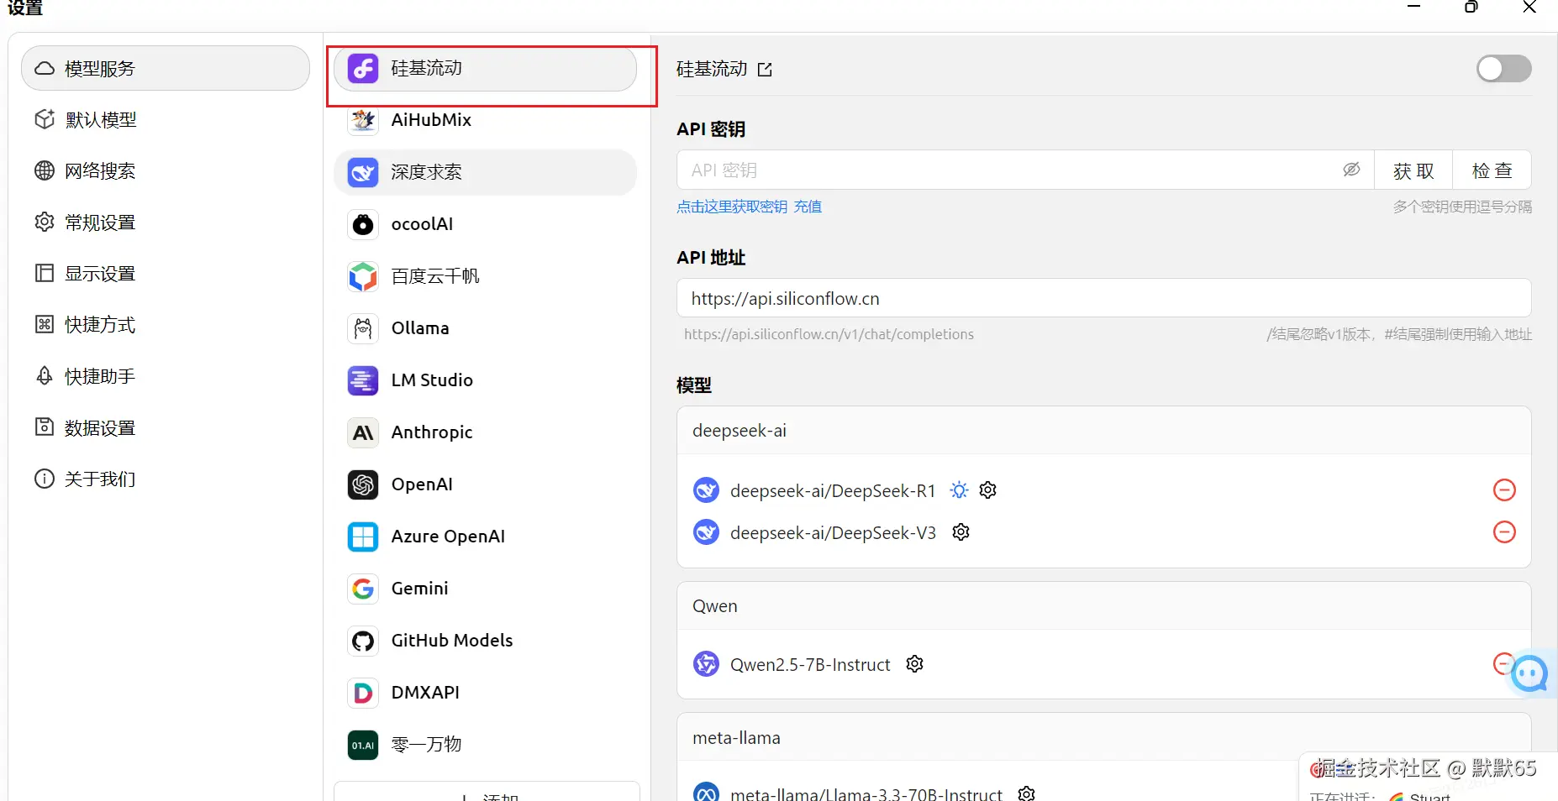Select the ocoolAI provider logo
Image resolution: width=1558 pixels, height=801 pixels.
(363, 224)
